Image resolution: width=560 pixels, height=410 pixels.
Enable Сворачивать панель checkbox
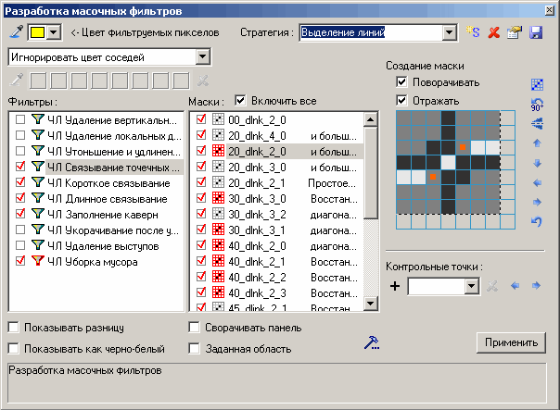click(x=195, y=328)
